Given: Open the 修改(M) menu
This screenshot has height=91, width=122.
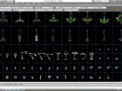Looking at the screenshot, I should (x=28, y=3).
